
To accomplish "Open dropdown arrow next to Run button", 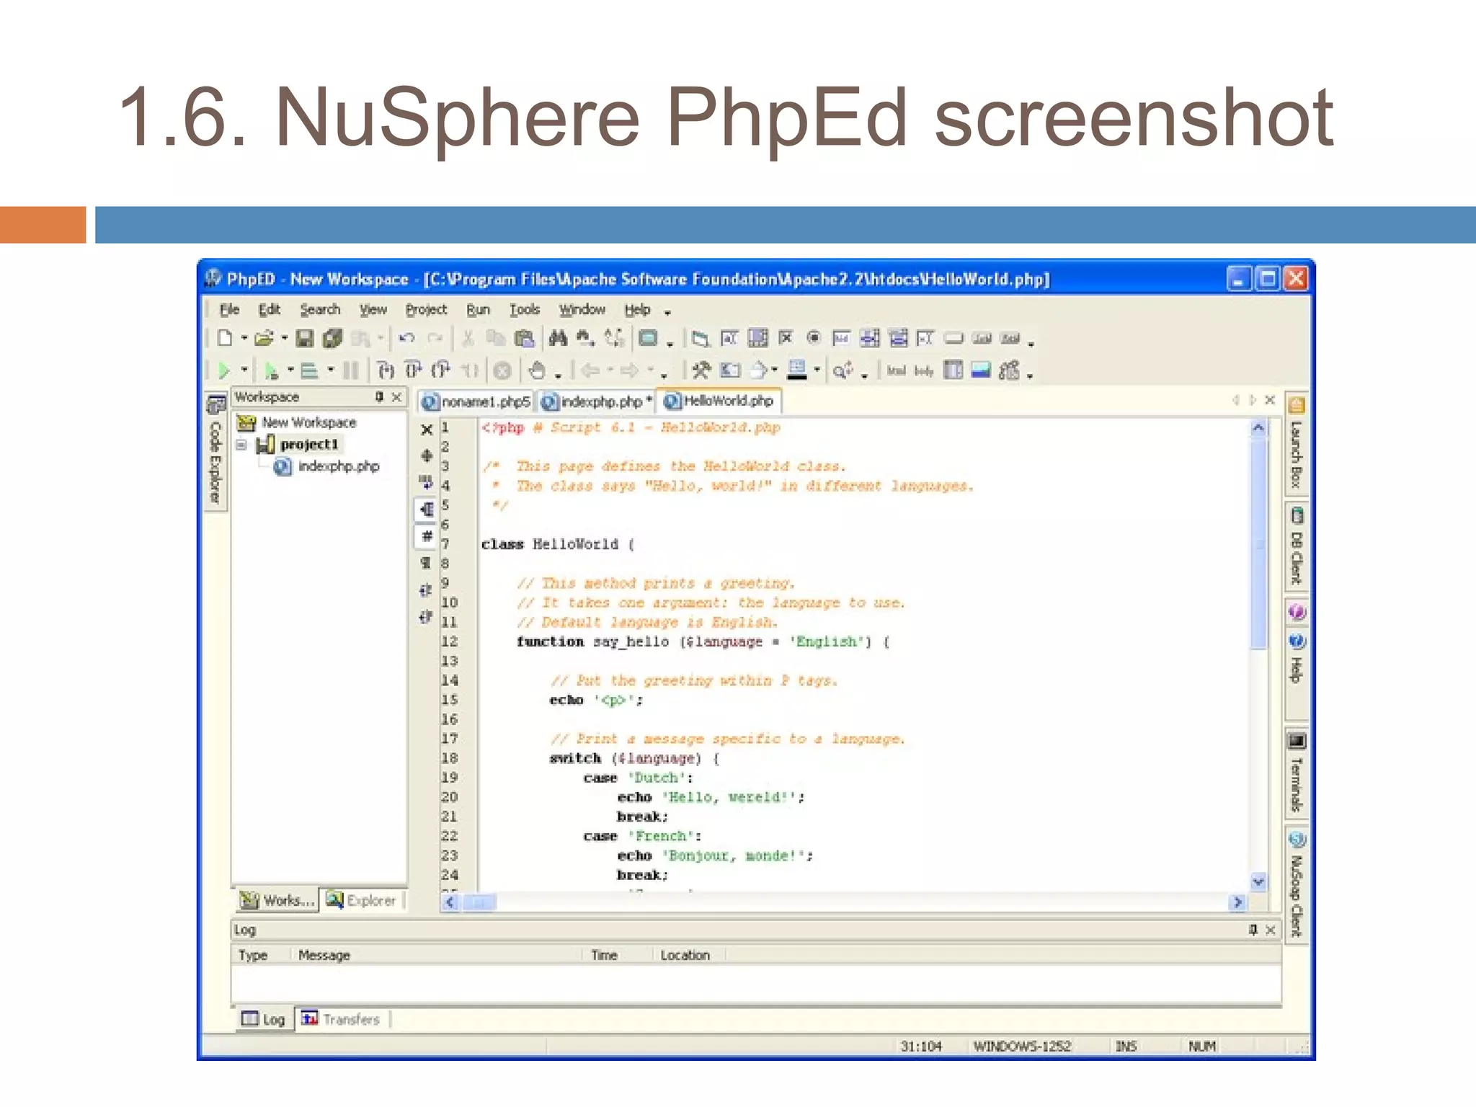I will [x=244, y=370].
